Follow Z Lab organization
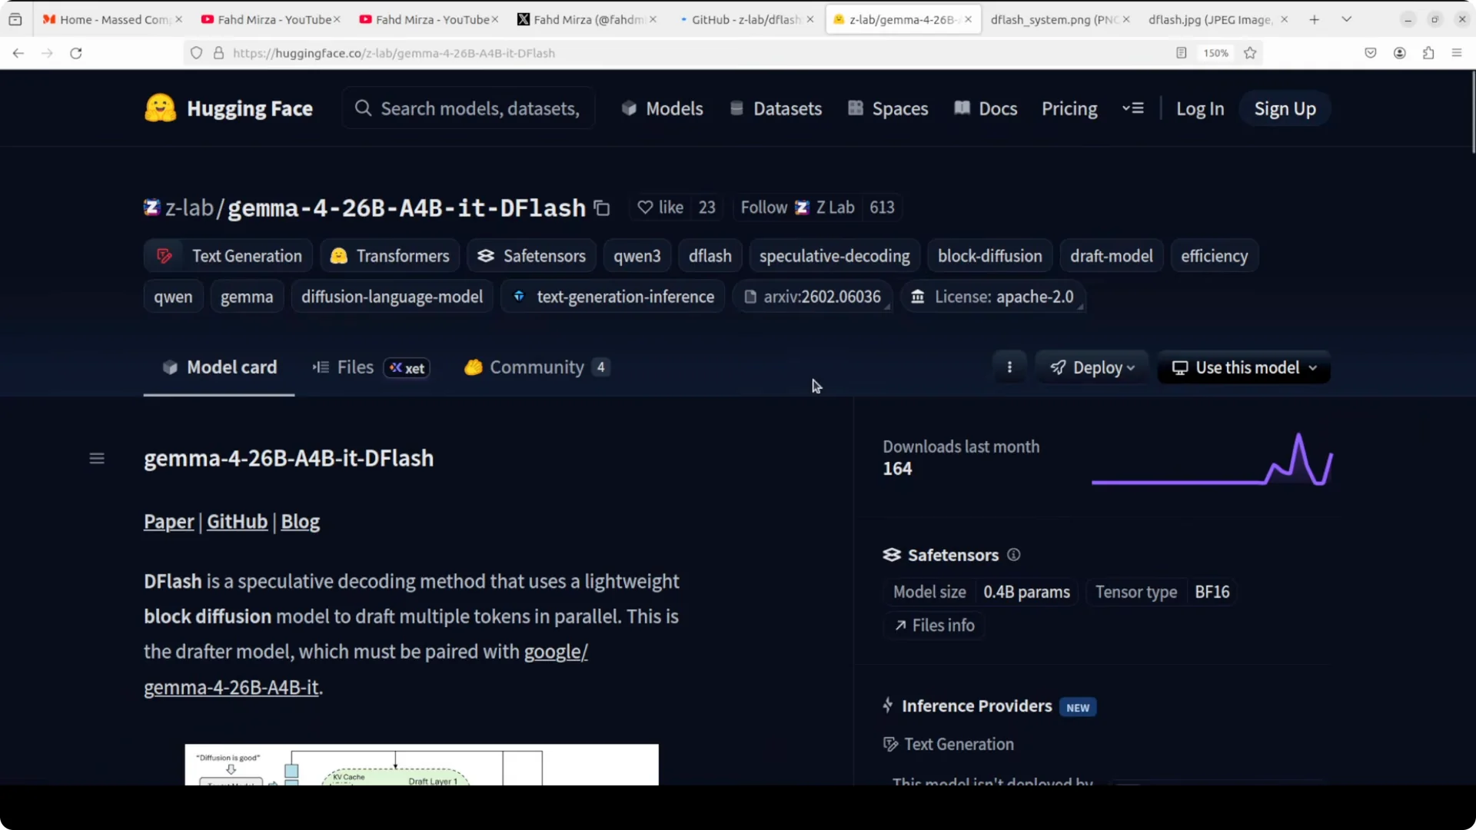Image resolution: width=1476 pixels, height=830 pixels. 797,207
